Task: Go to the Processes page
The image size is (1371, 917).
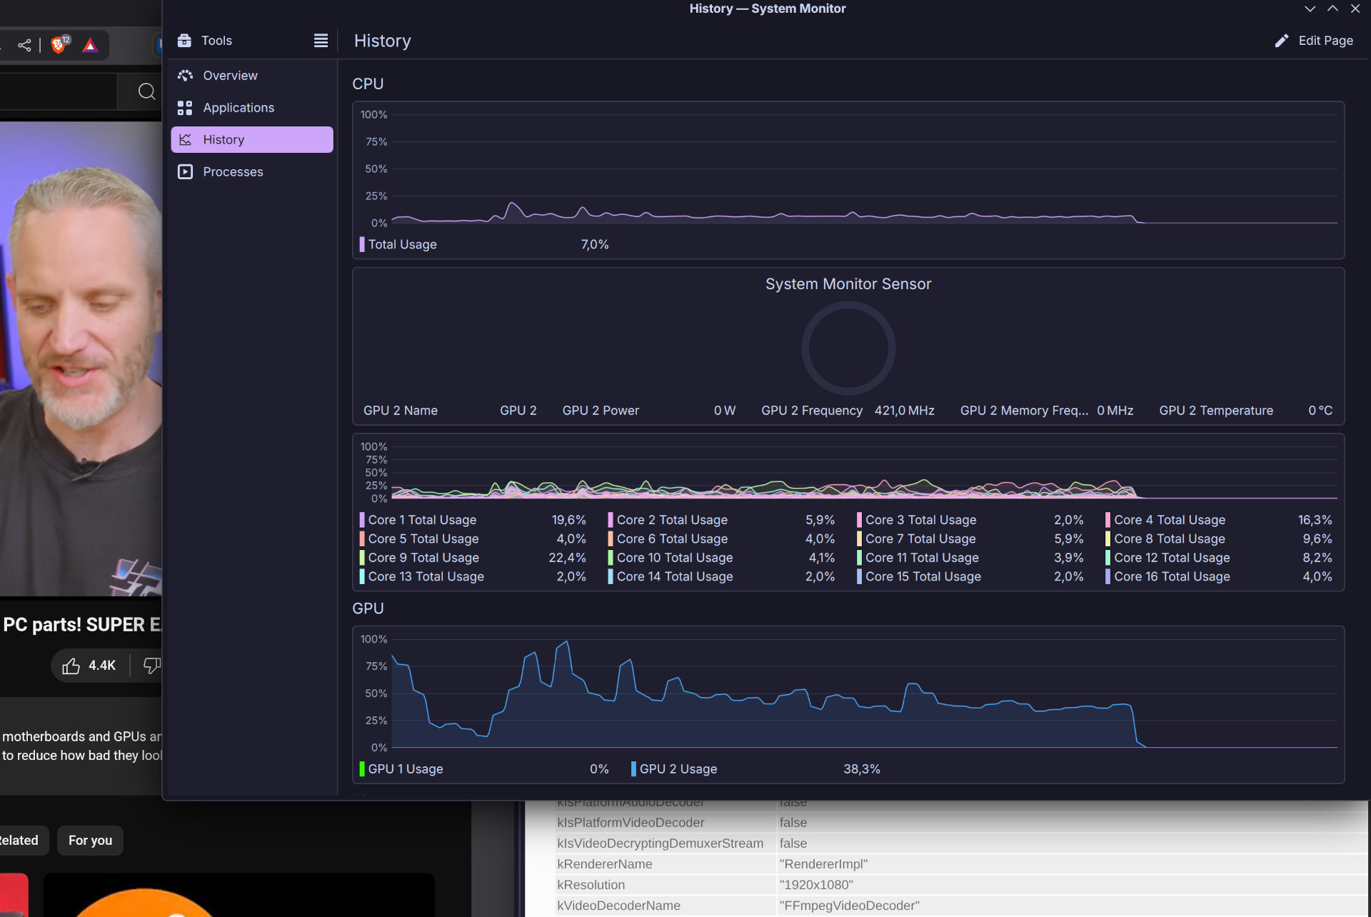Action: point(233,172)
